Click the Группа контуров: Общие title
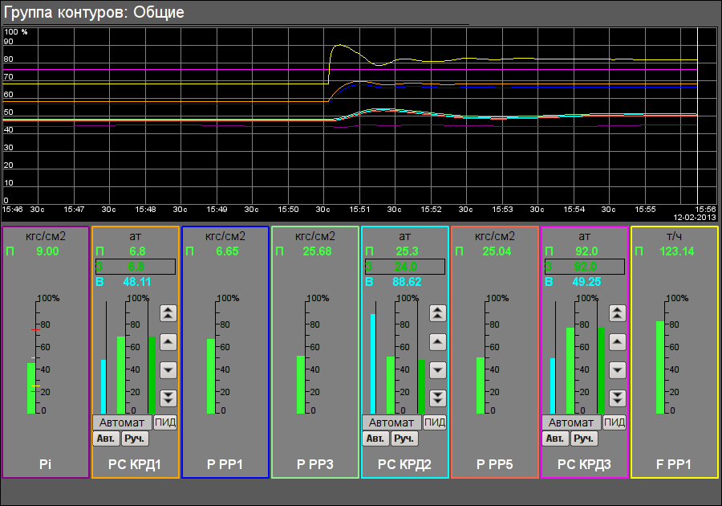The height and width of the screenshot is (506, 722). [x=94, y=12]
